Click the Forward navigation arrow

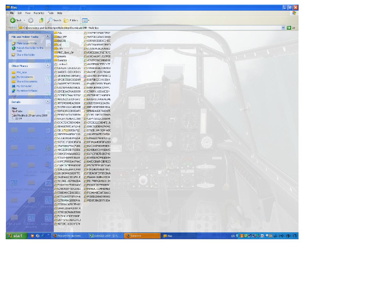tap(31, 20)
